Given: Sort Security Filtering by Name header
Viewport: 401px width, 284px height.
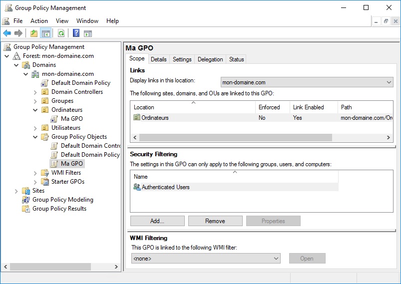Looking at the screenshot, I should pos(235,176).
